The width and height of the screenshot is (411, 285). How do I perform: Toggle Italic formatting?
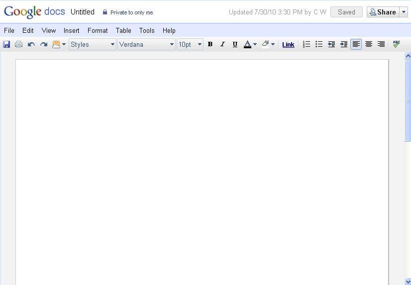222,44
